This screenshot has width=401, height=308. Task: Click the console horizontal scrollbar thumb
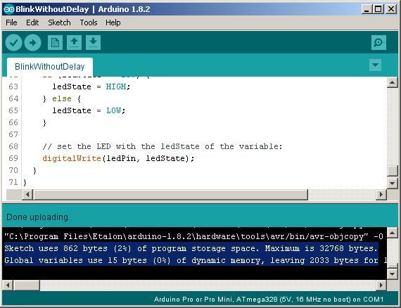(x=26, y=285)
